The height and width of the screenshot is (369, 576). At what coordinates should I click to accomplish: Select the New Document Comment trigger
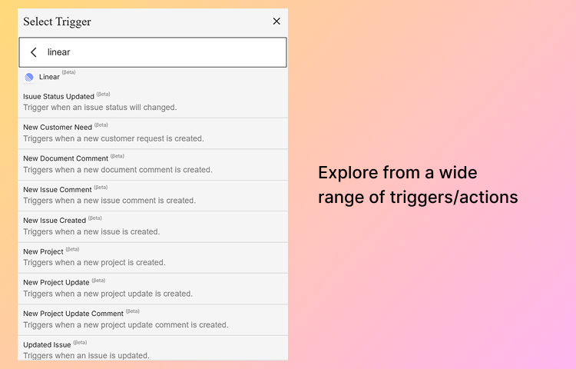tap(153, 165)
